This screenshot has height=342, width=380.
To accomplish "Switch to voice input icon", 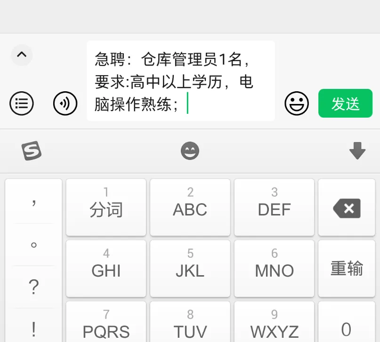I will [x=65, y=103].
